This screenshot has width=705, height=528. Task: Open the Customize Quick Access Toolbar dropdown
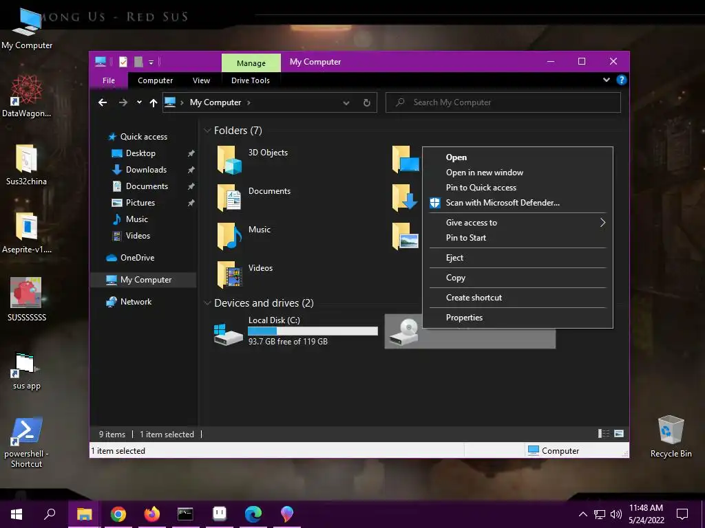click(x=151, y=63)
